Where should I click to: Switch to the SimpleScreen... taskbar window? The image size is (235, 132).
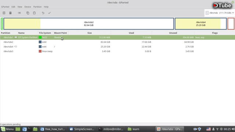(82, 129)
